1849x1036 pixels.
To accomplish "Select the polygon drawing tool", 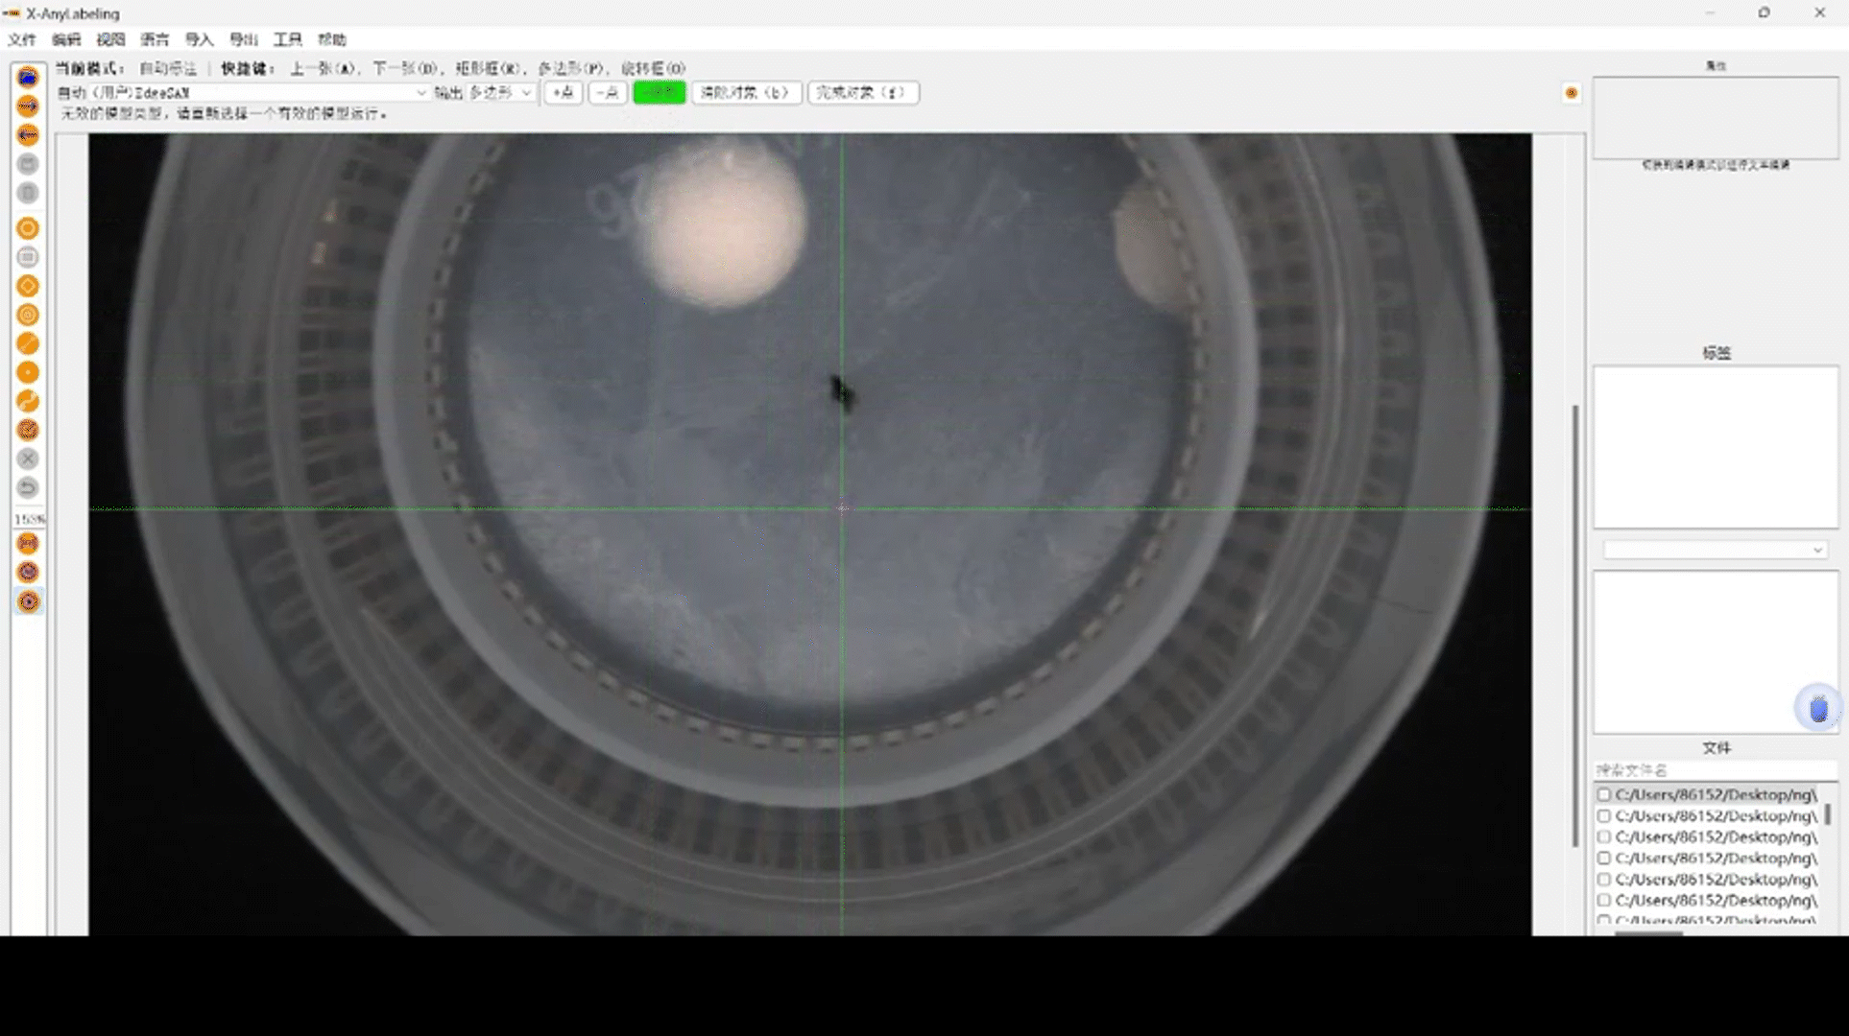I will (x=28, y=228).
